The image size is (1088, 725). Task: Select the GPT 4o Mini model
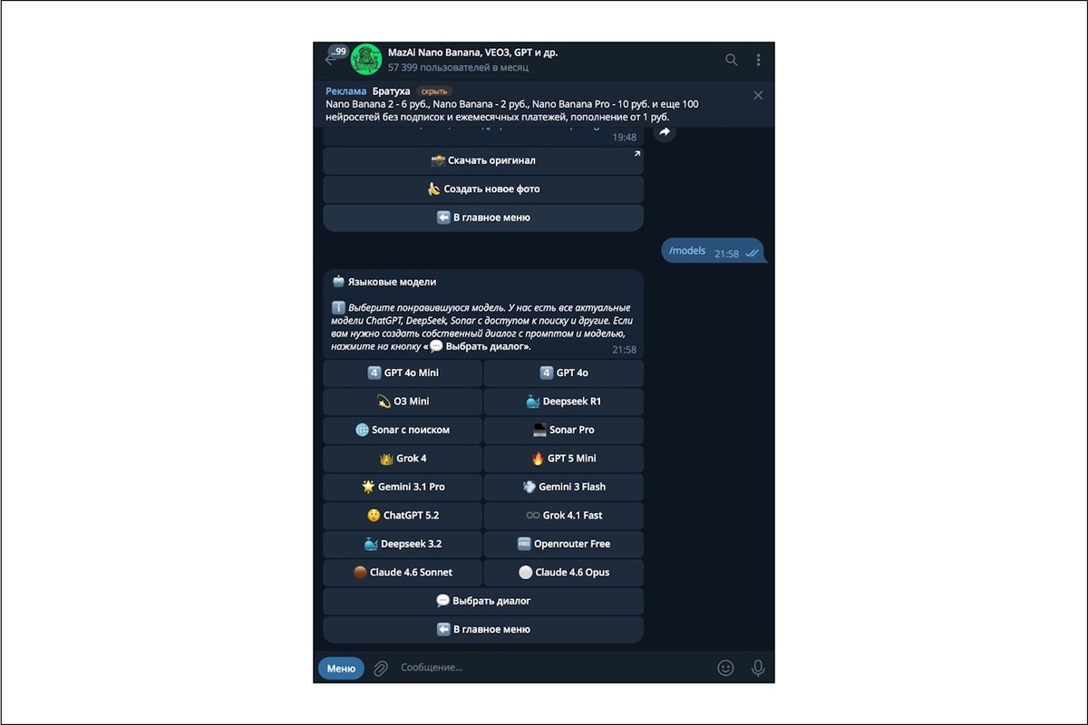click(x=403, y=372)
